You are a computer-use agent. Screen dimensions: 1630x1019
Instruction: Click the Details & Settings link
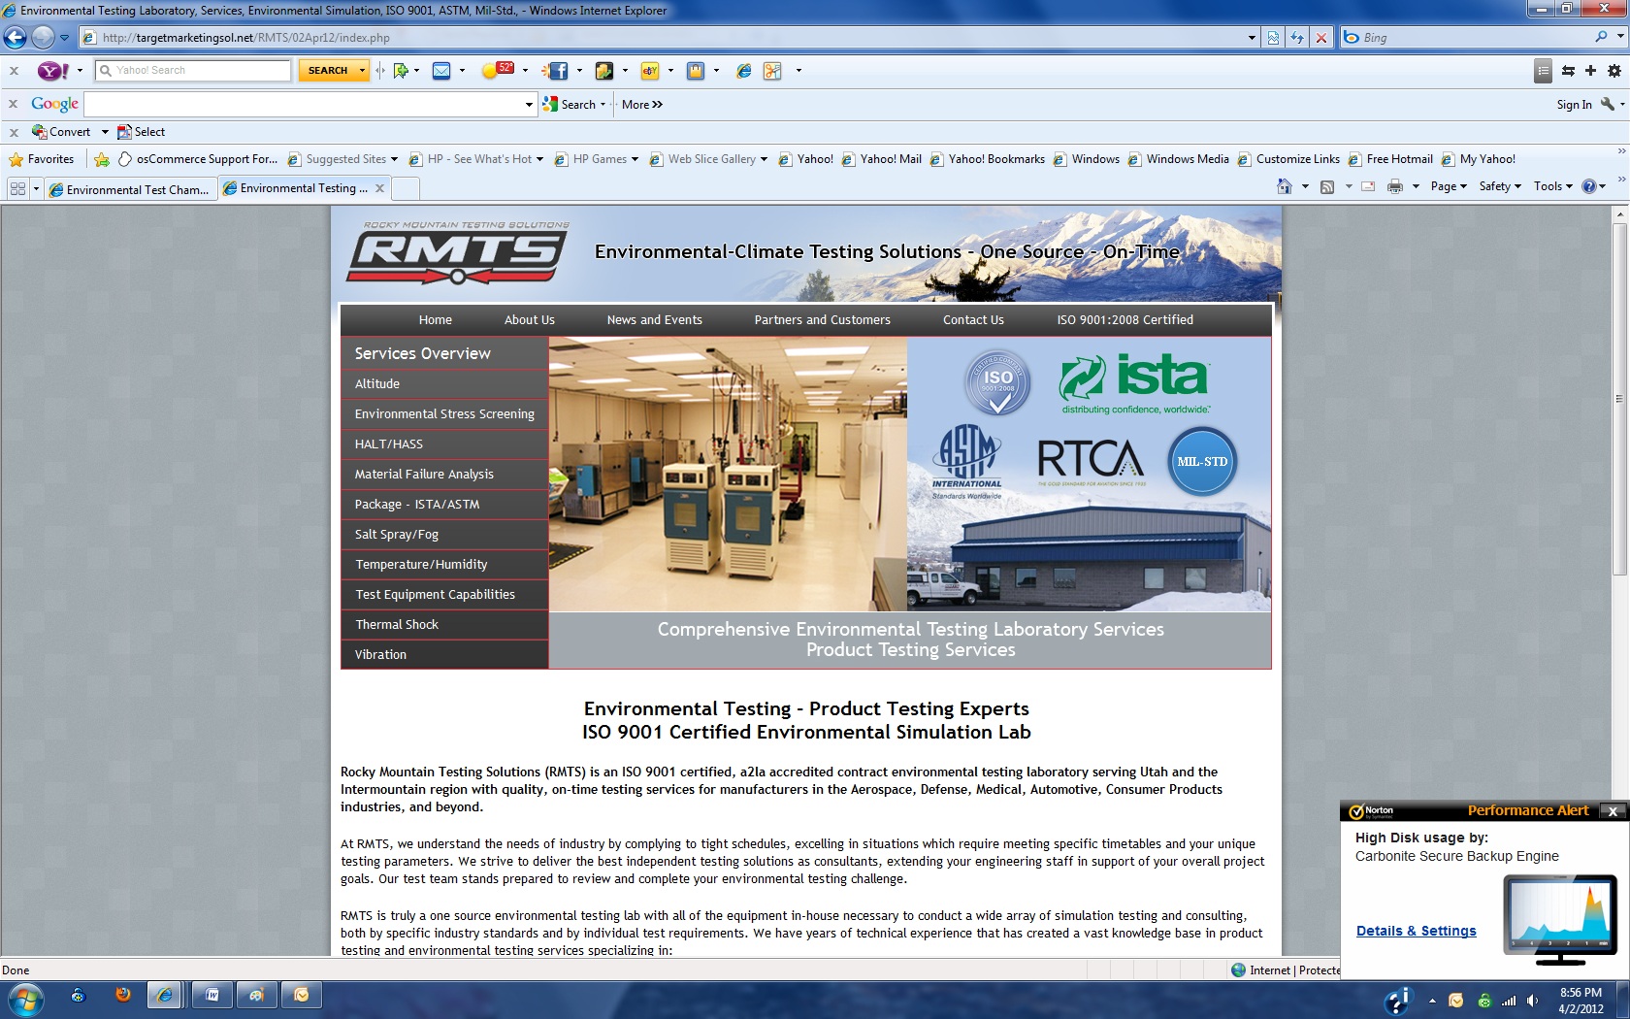(x=1416, y=931)
